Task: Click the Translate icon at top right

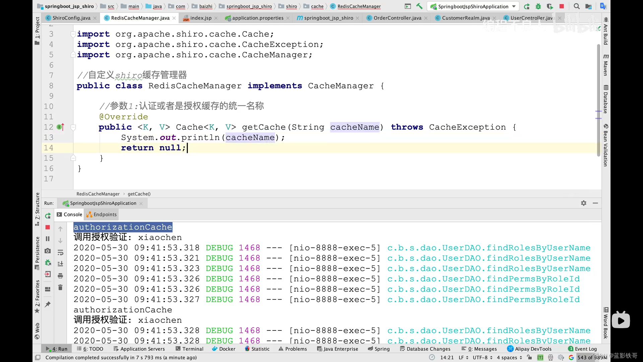Action: [x=603, y=6]
